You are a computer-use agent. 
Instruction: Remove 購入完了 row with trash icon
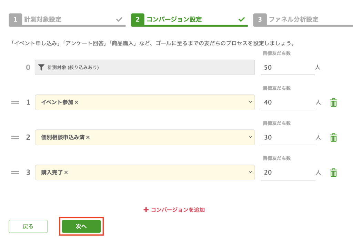[333, 173]
